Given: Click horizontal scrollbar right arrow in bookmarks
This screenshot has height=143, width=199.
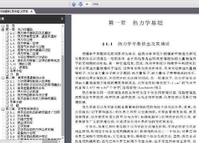Looking at the screenshot, I should pyautogui.click(x=59, y=141).
